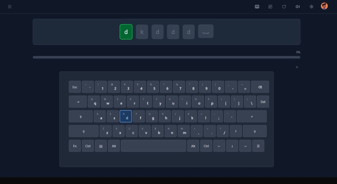
Task: Mute the typing sounds
Action: pyautogui.click(x=298, y=6)
